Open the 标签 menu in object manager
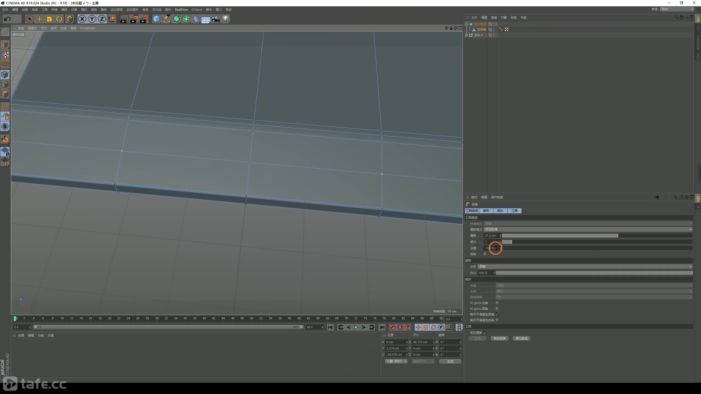This screenshot has width=701, height=394. [x=513, y=18]
